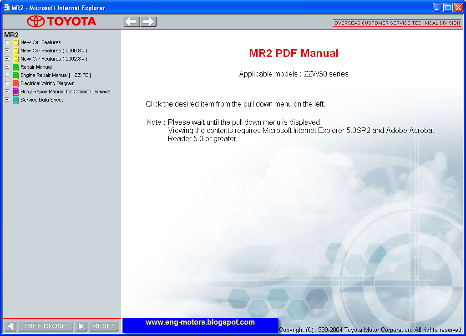Click green book icon beside Repair Manual
This screenshot has width=466, height=336.
15,67
